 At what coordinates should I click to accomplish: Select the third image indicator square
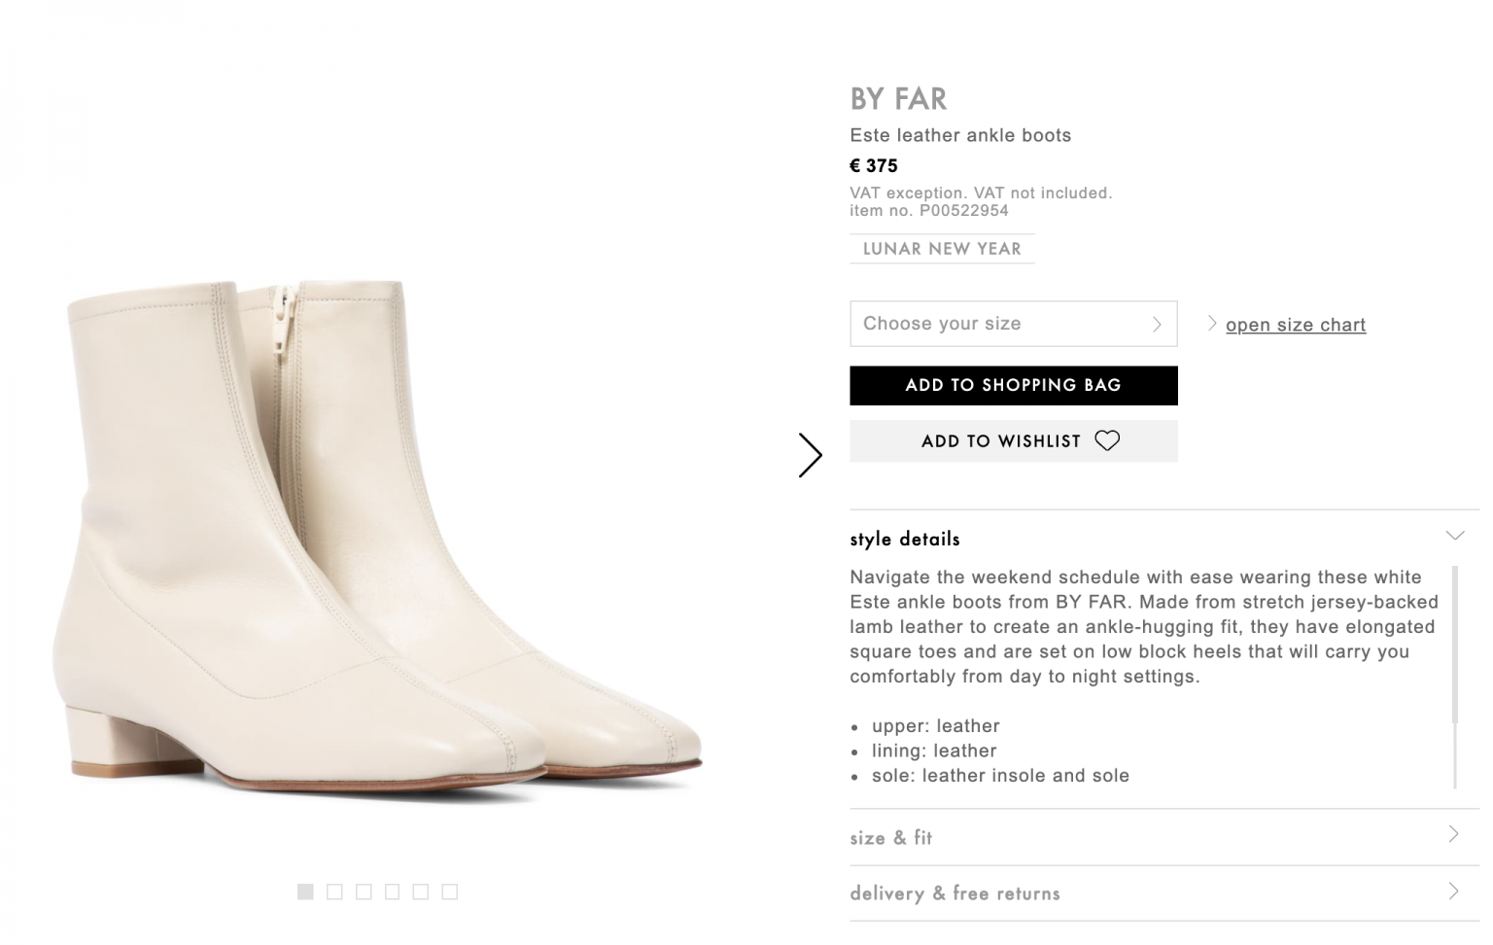(x=364, y=892)
